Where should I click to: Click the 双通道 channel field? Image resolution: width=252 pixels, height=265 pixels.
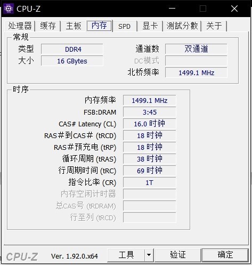click(x=196, y=49)
